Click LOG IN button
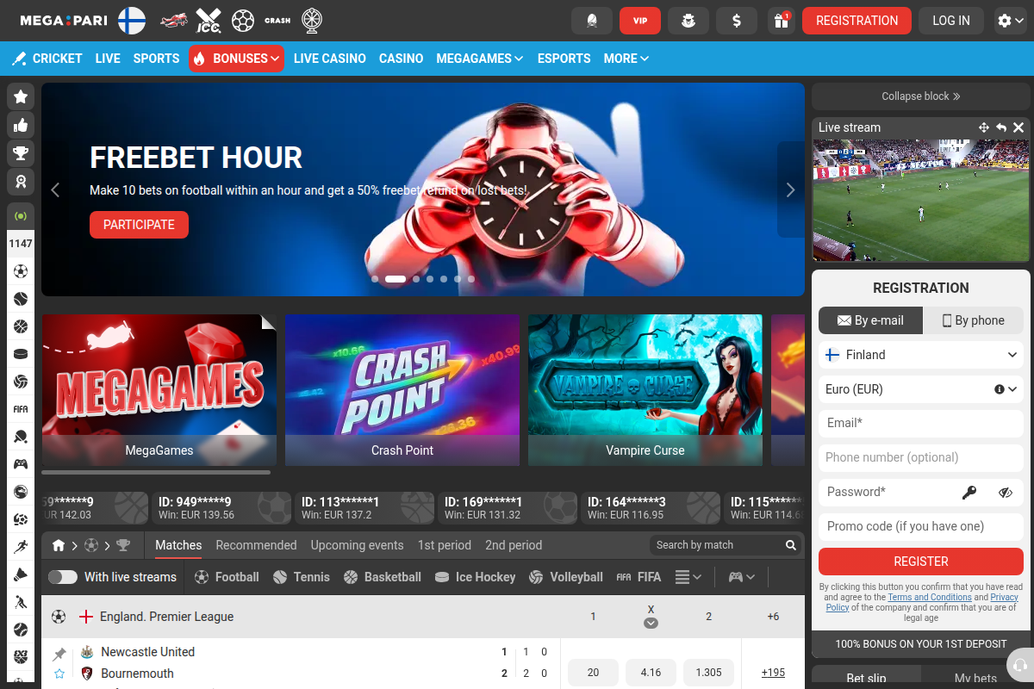 point(951,21)
